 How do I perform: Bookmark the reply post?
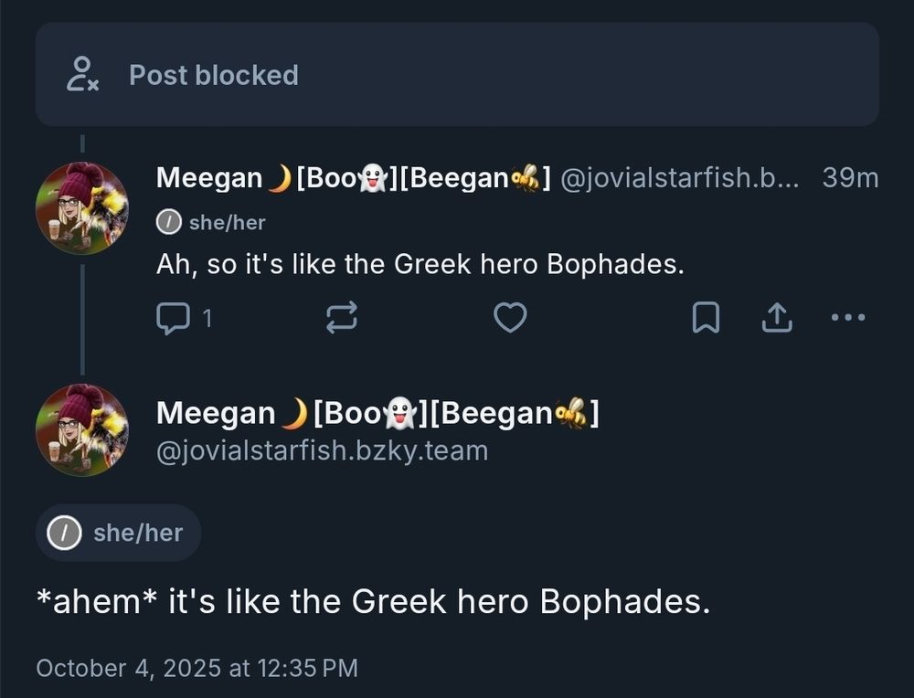coord(706,318)
